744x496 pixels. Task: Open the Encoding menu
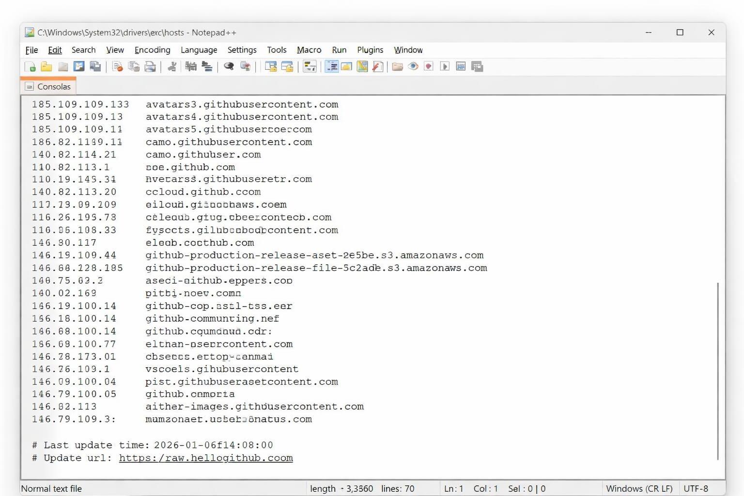pyautogui.click(x=152, y=50)
